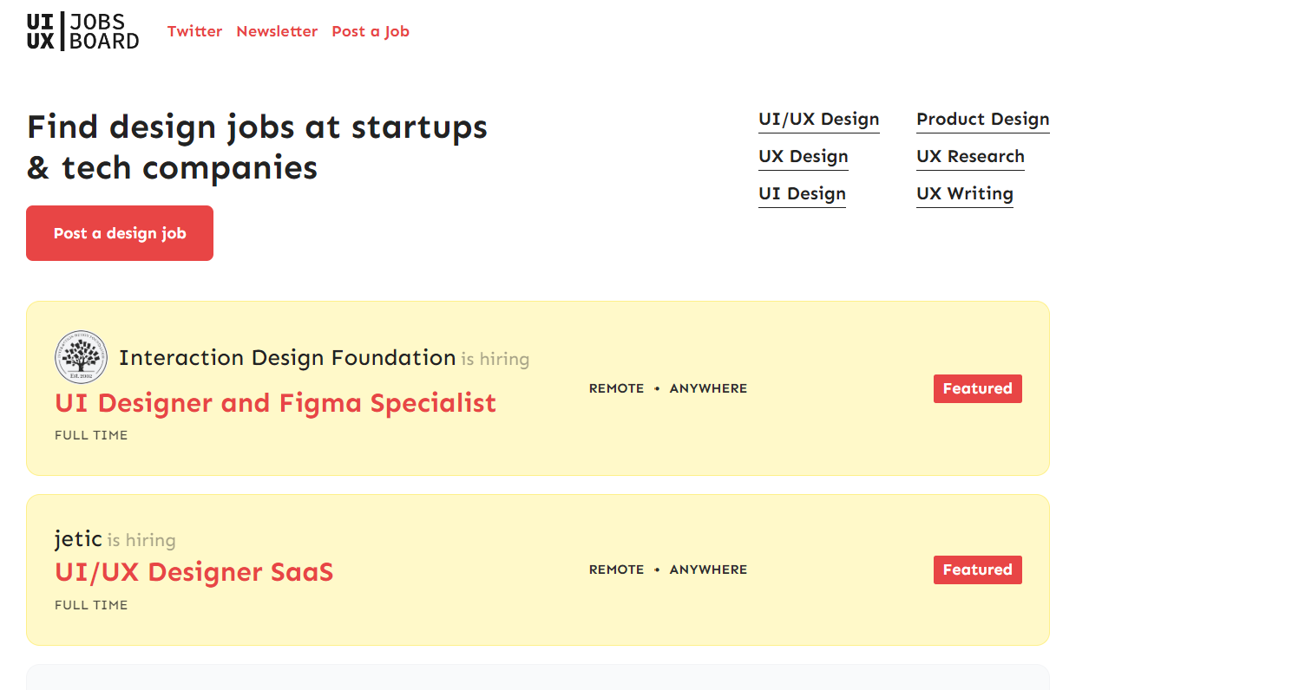The image size is (1312, 690).
Task: Click Remote Anywhere label on Figma Specialist listing
Action: pyautogui.click(x=667, y=388)
